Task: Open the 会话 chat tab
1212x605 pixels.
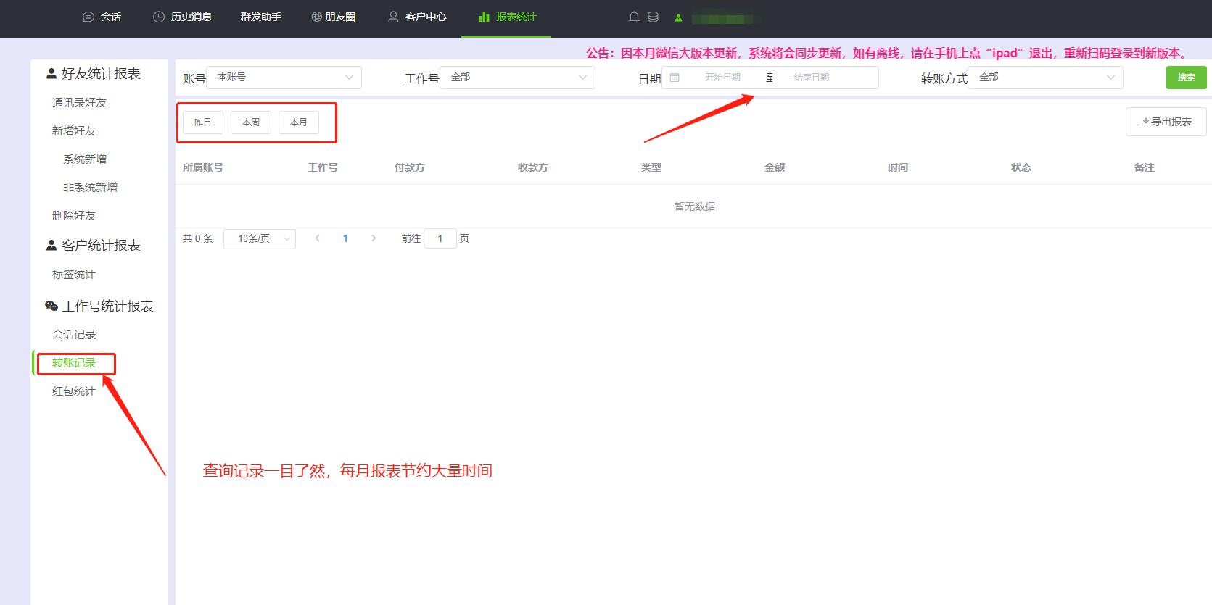Action: click(102, 17)
